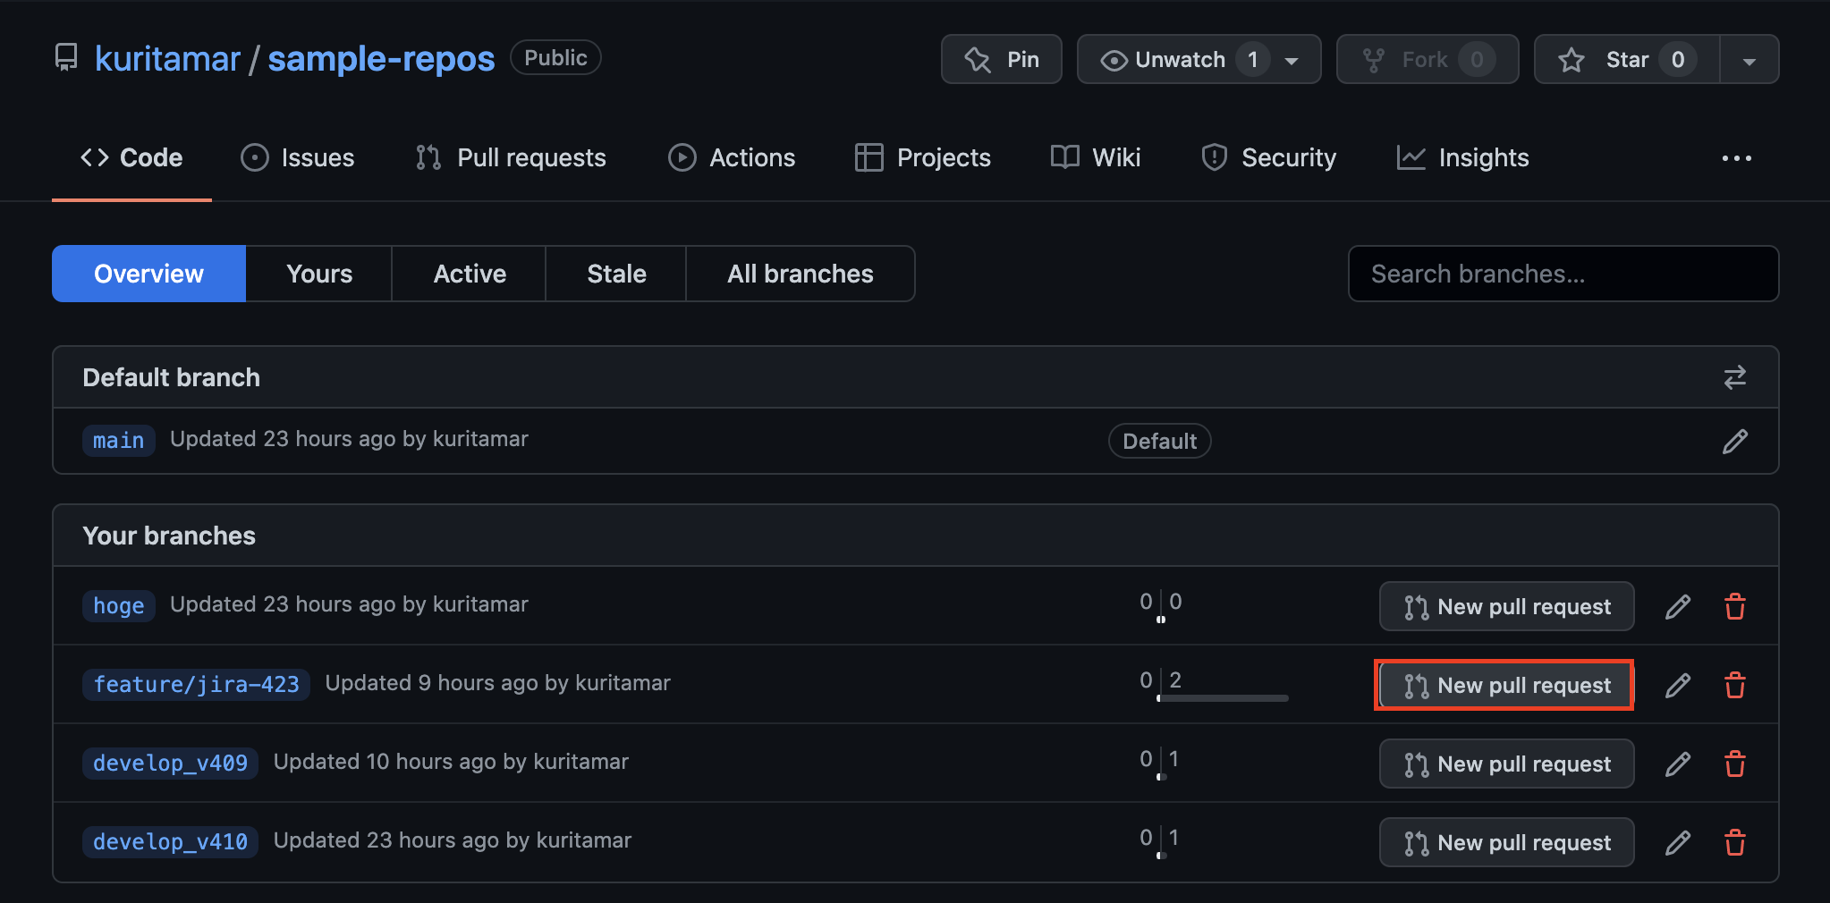Open the Unwatch notifications dropdown arrow
Image resolution: width=1830 pixels, height=903 pixels.
tap(1292, 61)
